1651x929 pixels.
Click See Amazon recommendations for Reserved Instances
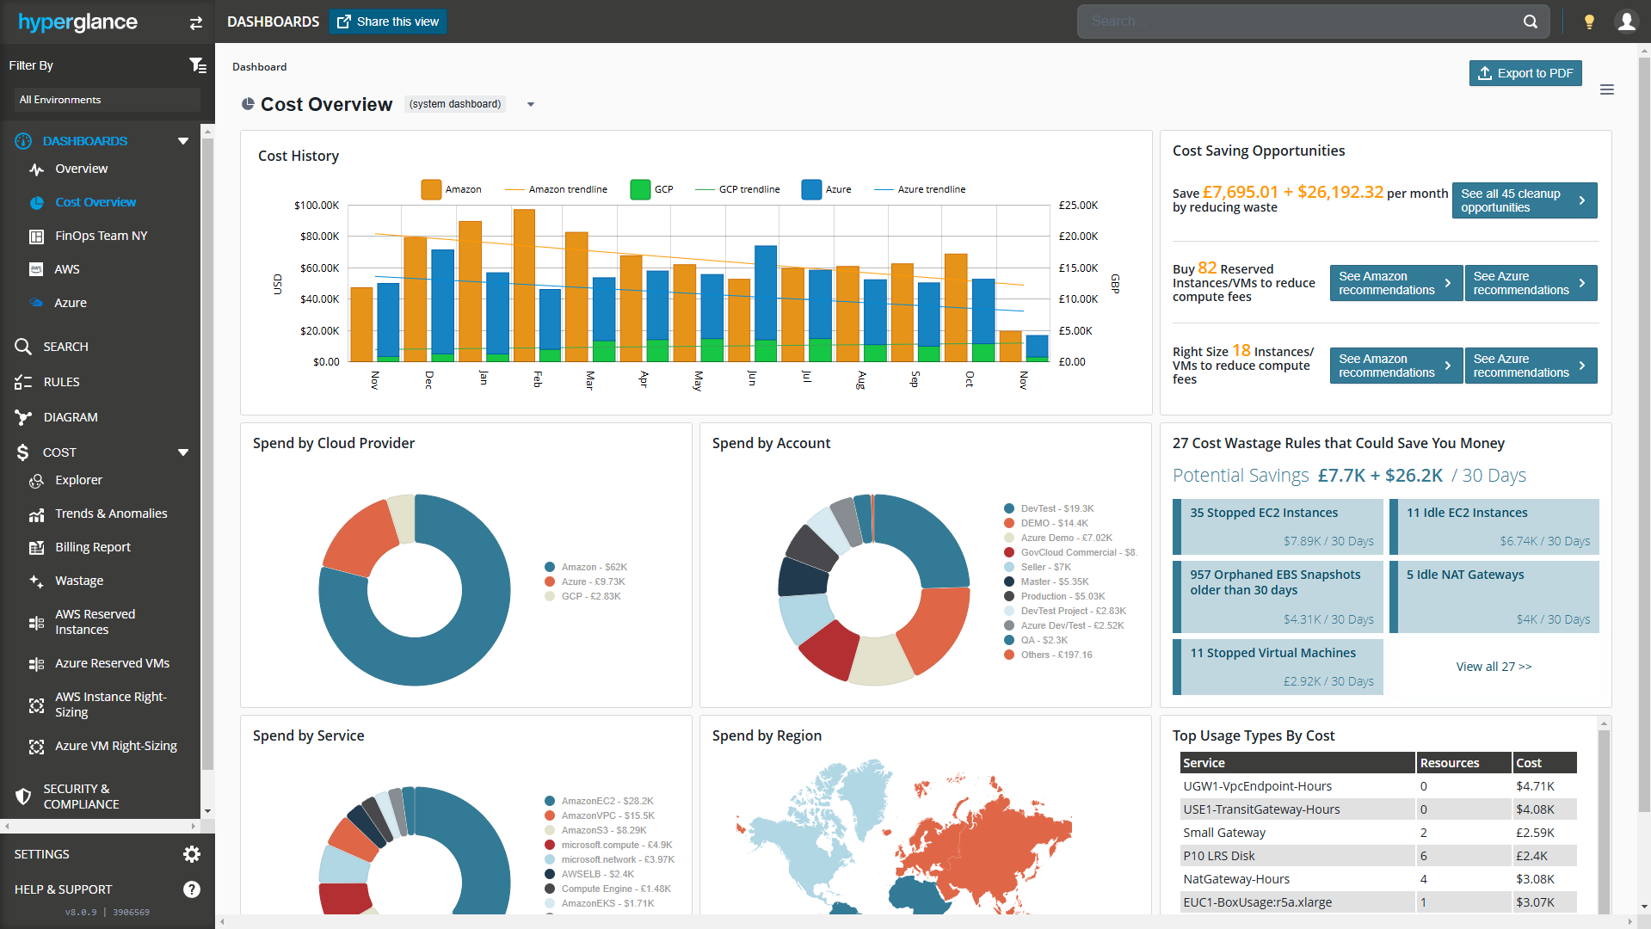pyautogui.click(x=1395, y=283)
